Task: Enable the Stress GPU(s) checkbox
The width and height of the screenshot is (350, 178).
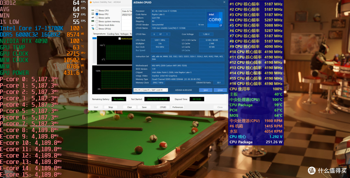Action: tap(97, 29)
